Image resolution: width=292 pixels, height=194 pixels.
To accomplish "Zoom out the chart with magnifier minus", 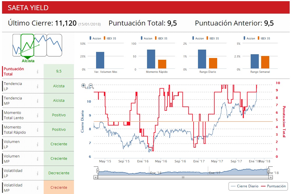I will [x=91, y=86].
